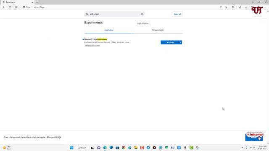Click the microphone tray icon

point(247,148)
